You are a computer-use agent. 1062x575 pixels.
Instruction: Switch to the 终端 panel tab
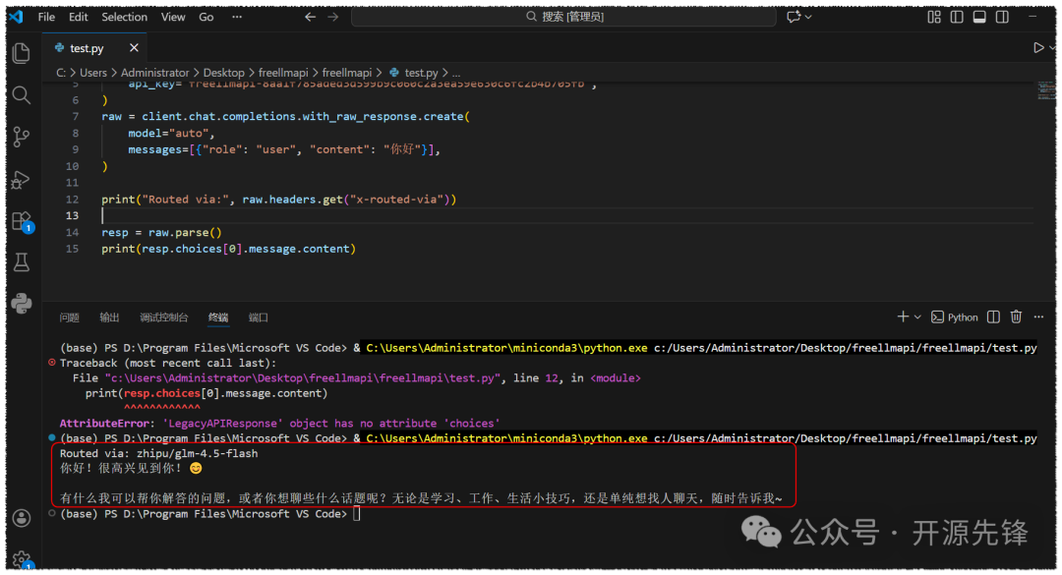(x=218, y=317)
